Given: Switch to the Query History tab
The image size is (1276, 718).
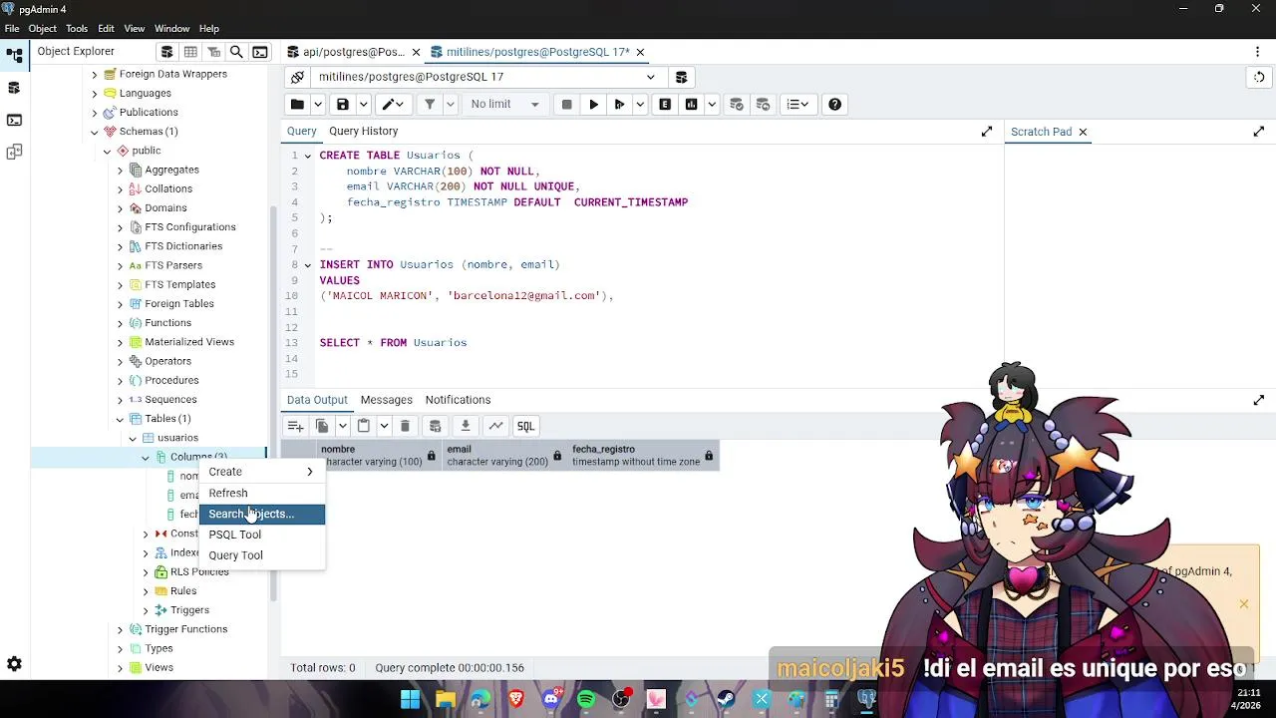Looking at the screenshot, I should [x=363, y=132].
